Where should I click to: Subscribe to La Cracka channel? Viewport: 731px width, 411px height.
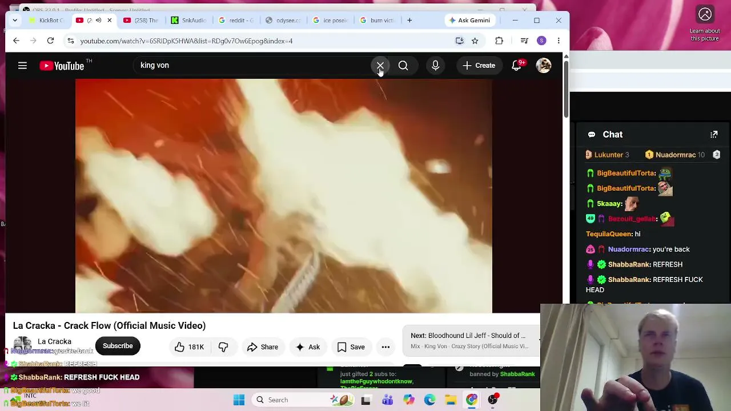pos(118,346)
